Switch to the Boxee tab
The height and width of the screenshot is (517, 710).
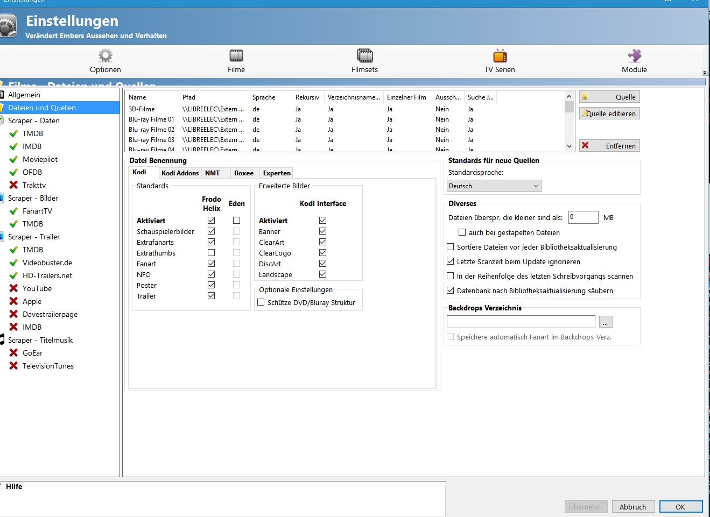[x=244, y=173]
